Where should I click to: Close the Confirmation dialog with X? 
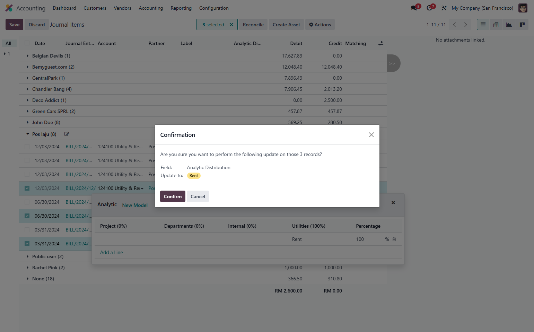(x=371, y=135)
